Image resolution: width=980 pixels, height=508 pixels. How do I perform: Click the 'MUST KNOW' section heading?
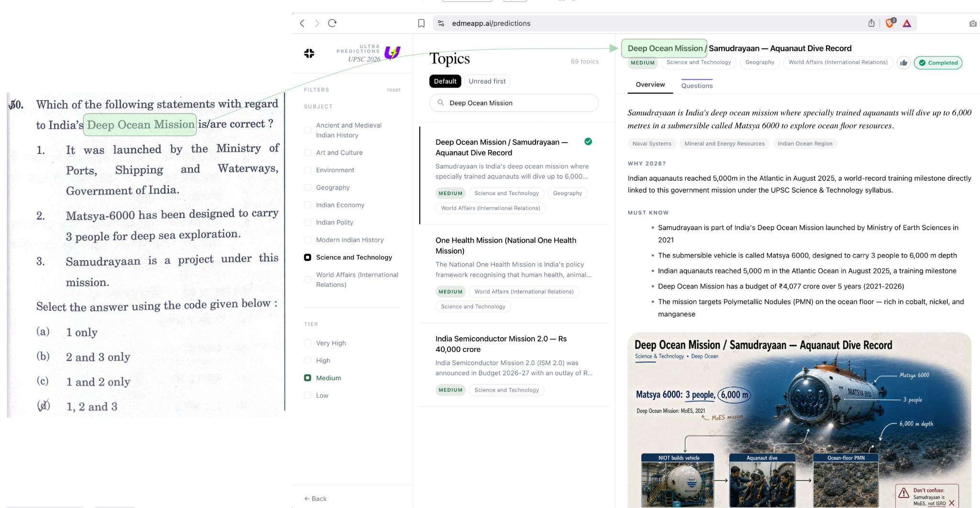point(648,213)
